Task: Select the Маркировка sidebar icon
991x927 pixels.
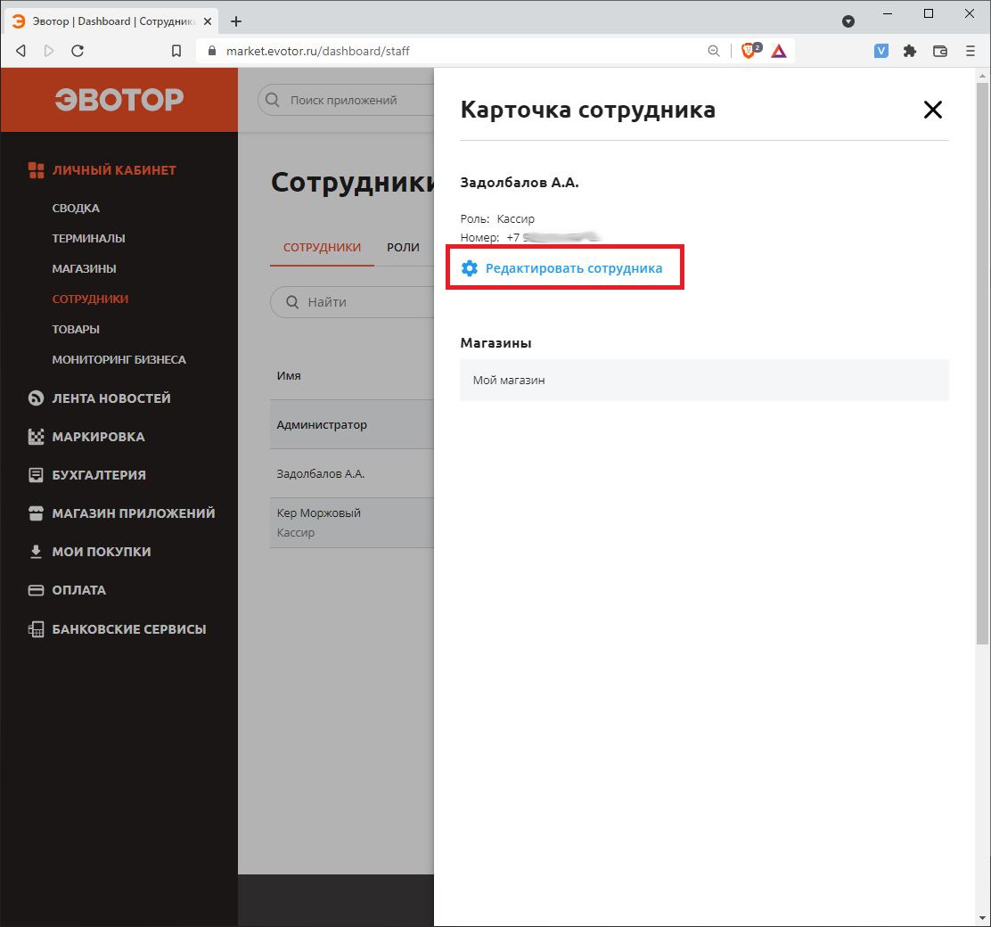Action: click(34, 436)
